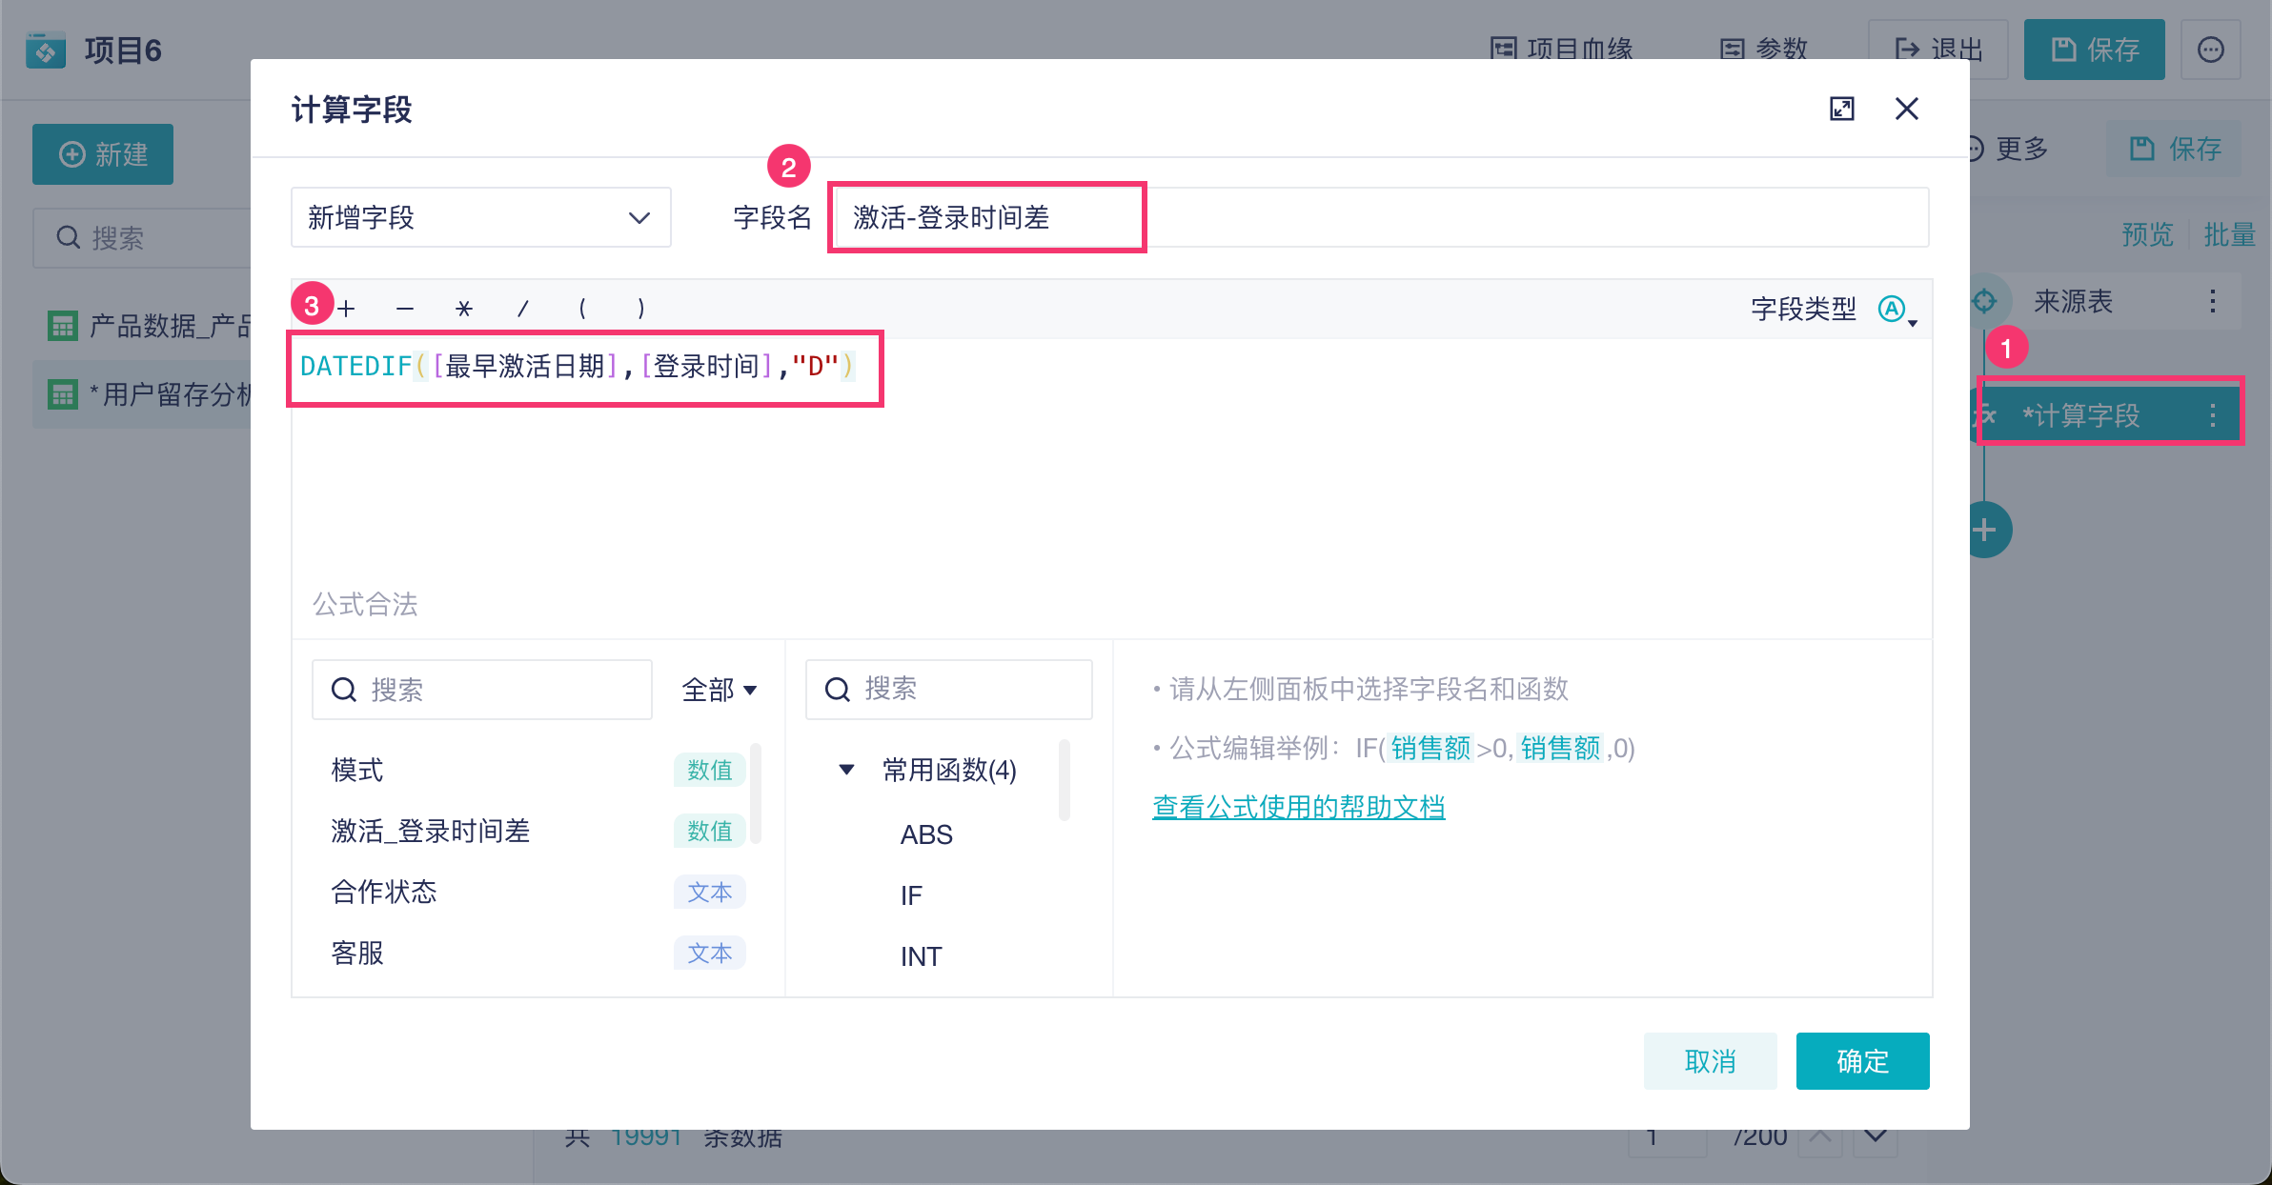Select the IF function

click(x=911, y=895)
